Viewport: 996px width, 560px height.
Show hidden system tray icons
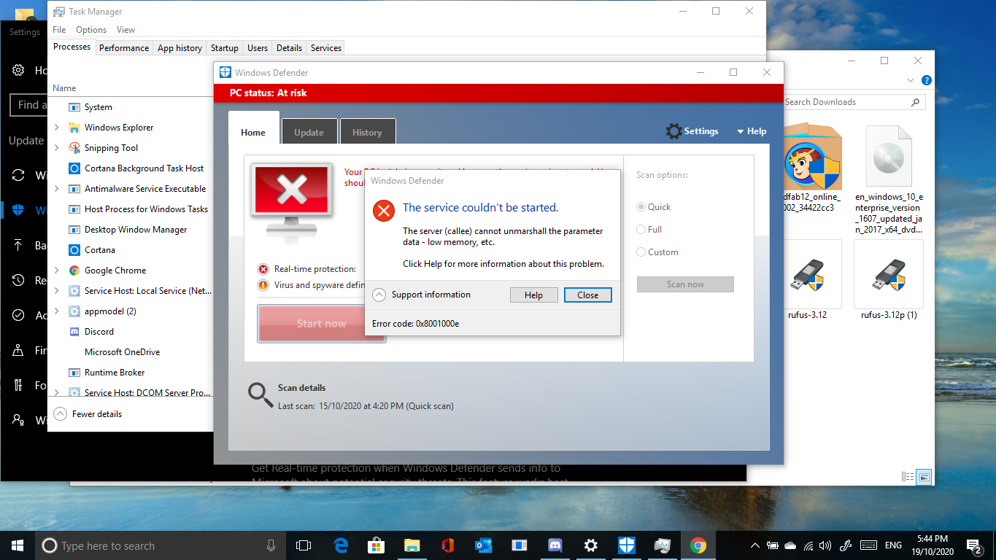[x=754, y=545]
